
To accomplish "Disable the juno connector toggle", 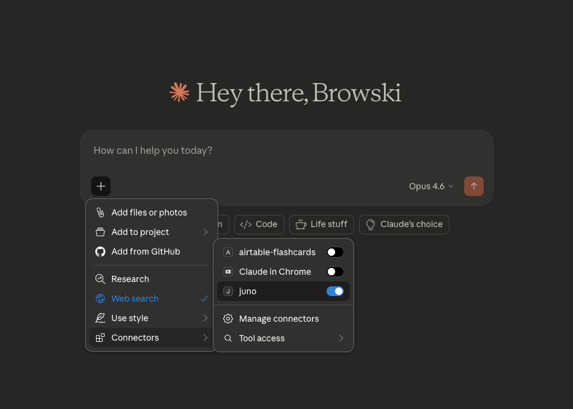I will pos(335,291).
